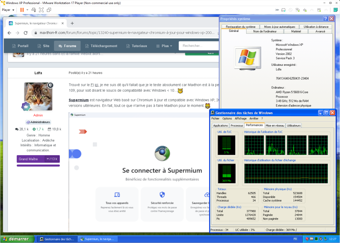Open the power options arrow beside pause
Viewport: 340px width, 243px height.
pos(28,10)
